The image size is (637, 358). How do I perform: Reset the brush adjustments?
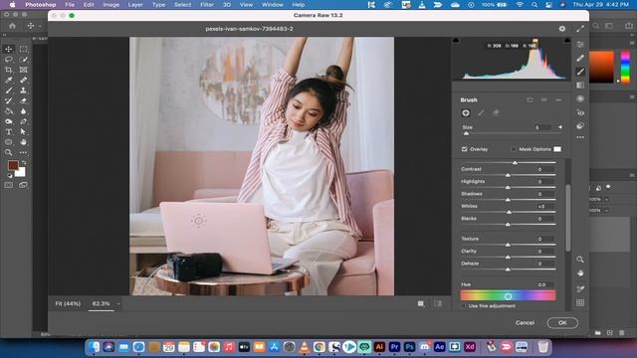(x=530, y=99)
